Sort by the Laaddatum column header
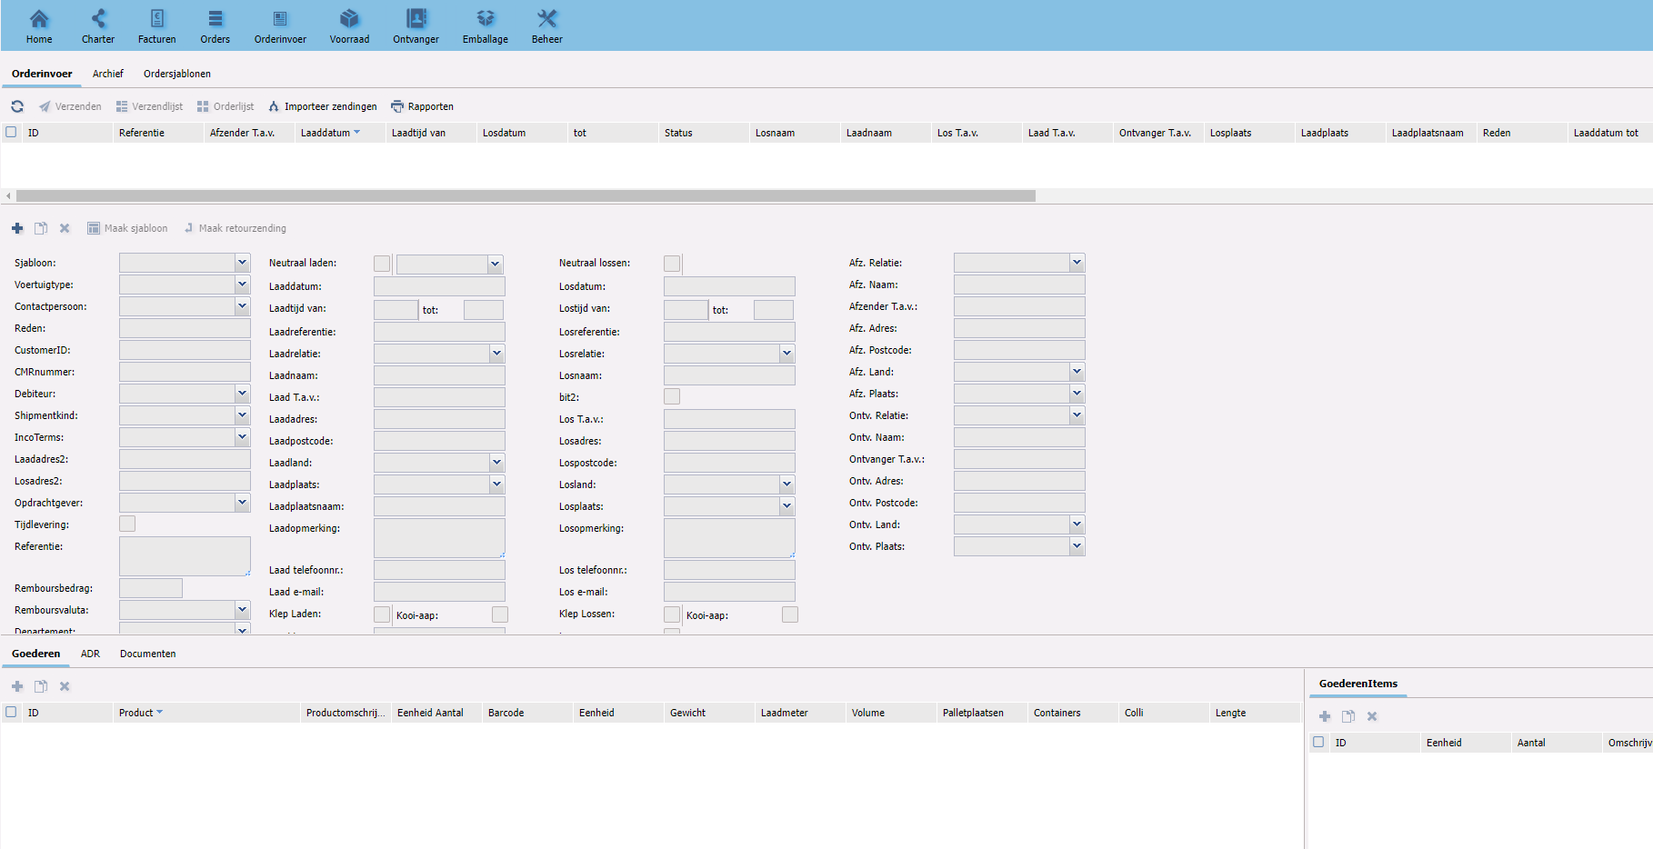This screenshot has height=849, width=1653. (340, 133)
